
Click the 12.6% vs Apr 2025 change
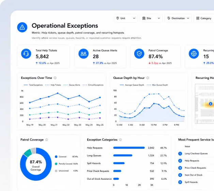click(x=48, y=63)
